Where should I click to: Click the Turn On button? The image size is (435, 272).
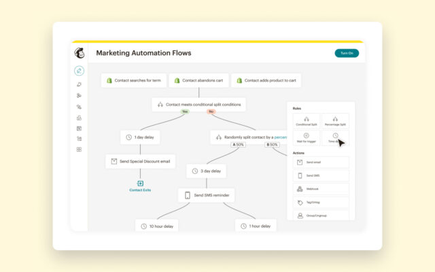(x=347, y=53)
